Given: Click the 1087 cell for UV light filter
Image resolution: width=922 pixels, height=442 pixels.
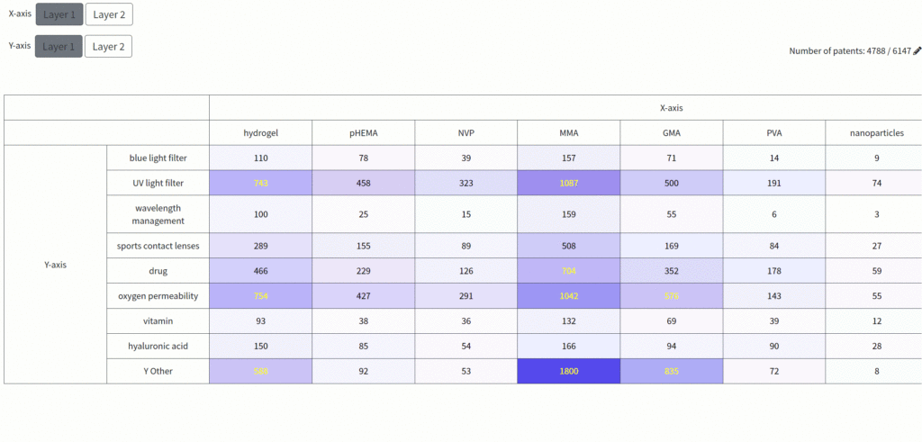Looking at the screenshot, I should pos(568,183).
